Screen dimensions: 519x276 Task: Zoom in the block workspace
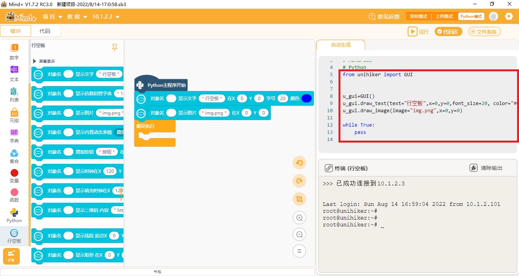pos(299,218)
